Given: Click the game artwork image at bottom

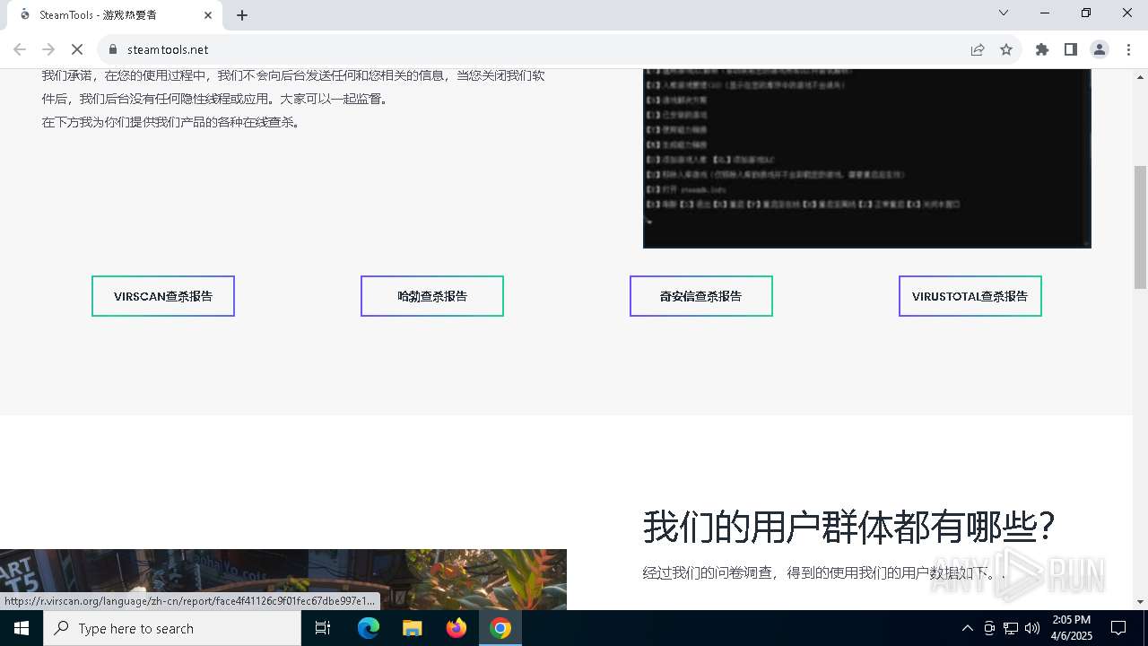Looking at the screenshot, I should (283, 580).
